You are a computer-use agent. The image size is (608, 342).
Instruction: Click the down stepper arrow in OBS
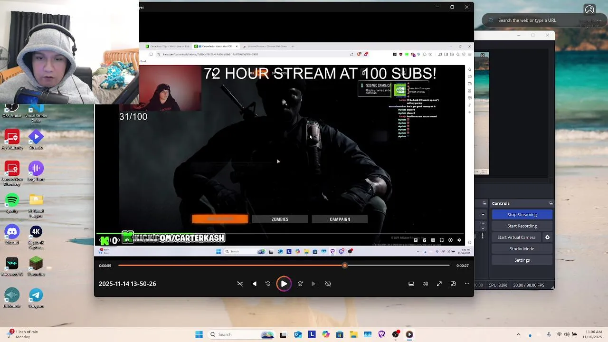tap(483, 228)
